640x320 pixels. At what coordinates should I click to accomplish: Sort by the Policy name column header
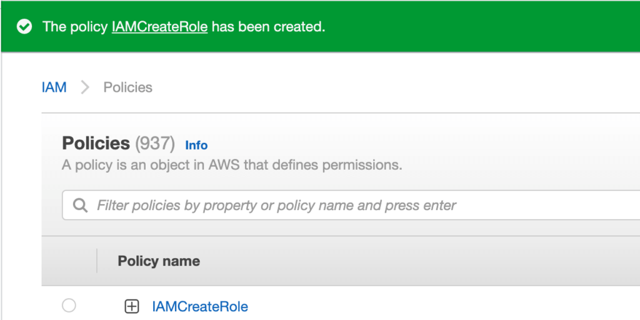pos(159,261)
